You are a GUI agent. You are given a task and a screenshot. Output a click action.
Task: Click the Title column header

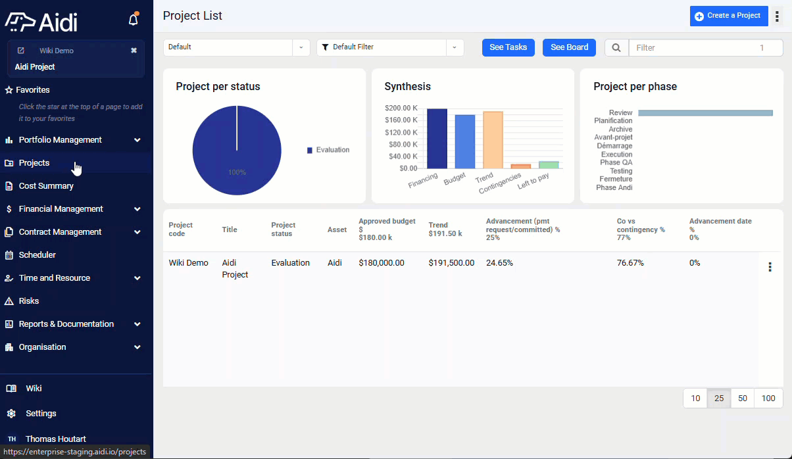tap(230, 229)
